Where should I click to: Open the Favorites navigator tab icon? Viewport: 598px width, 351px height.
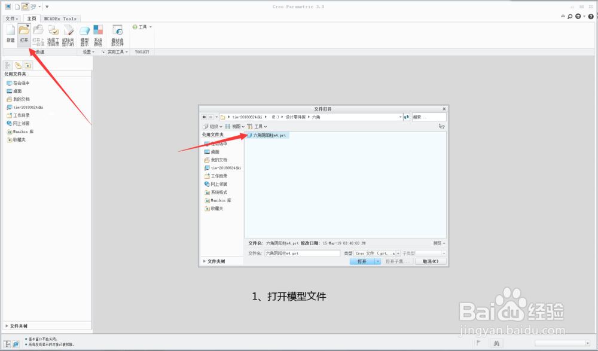pyautogui.click(x=28, y=65)
